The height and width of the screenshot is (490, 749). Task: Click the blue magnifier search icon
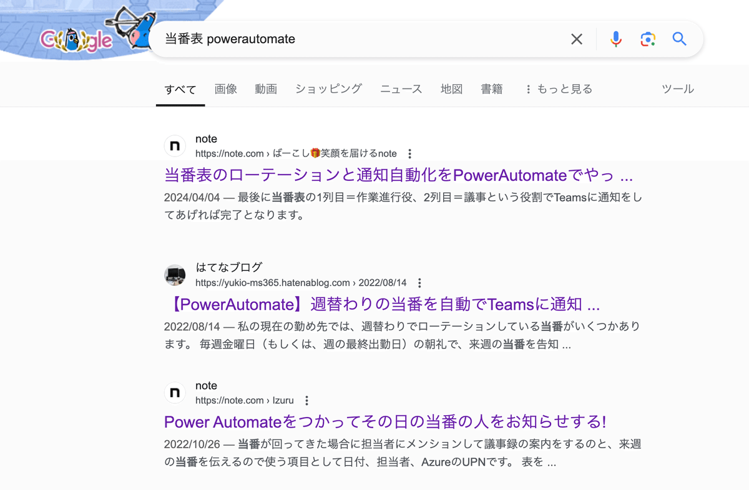pyautogui.click(x=680, y=39)
